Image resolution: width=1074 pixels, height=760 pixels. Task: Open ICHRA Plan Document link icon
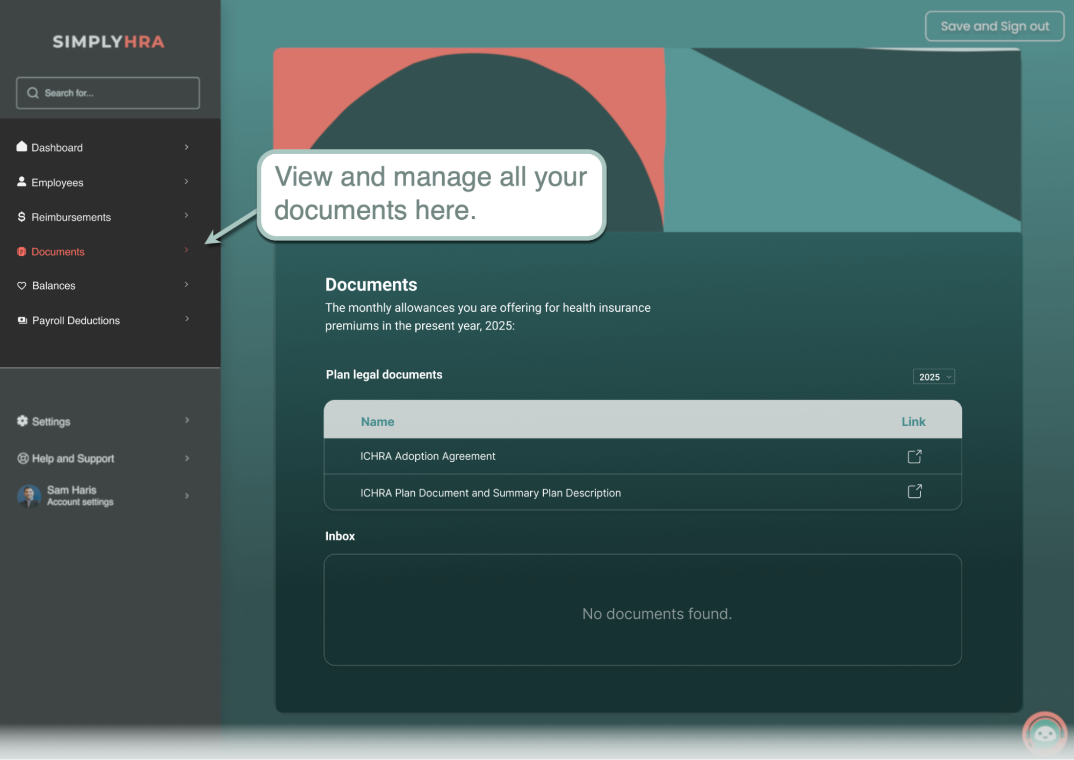coord(914,491)
